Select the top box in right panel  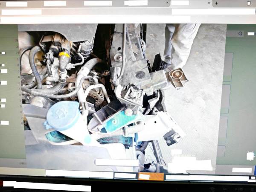pos(228,67)
